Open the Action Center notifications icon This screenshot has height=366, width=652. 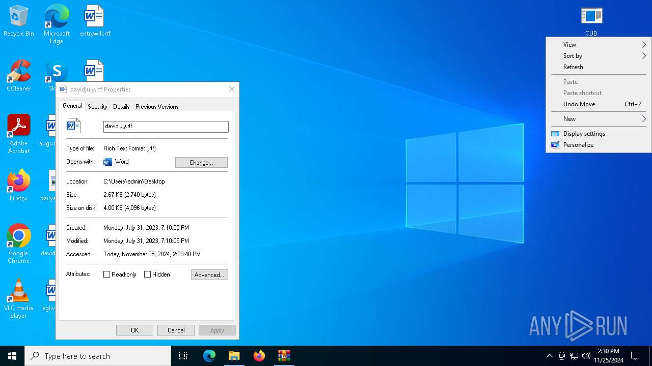635,356
